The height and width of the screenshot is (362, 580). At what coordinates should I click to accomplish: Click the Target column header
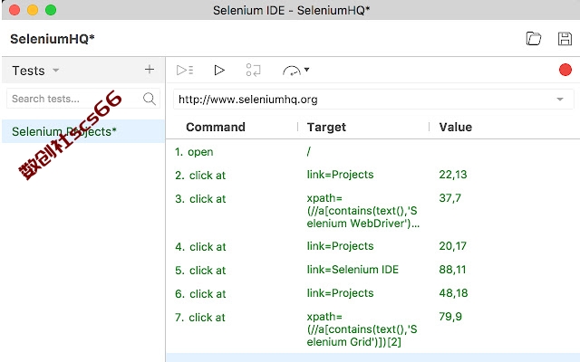326,127
